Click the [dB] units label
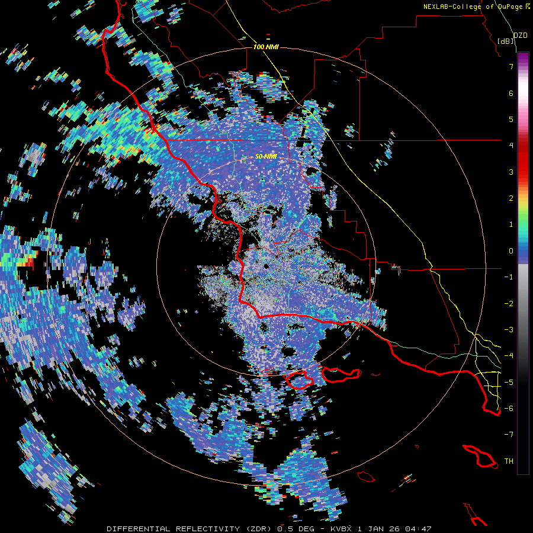The height and width of the screenshot is (533, 533). tap(506, 41)
